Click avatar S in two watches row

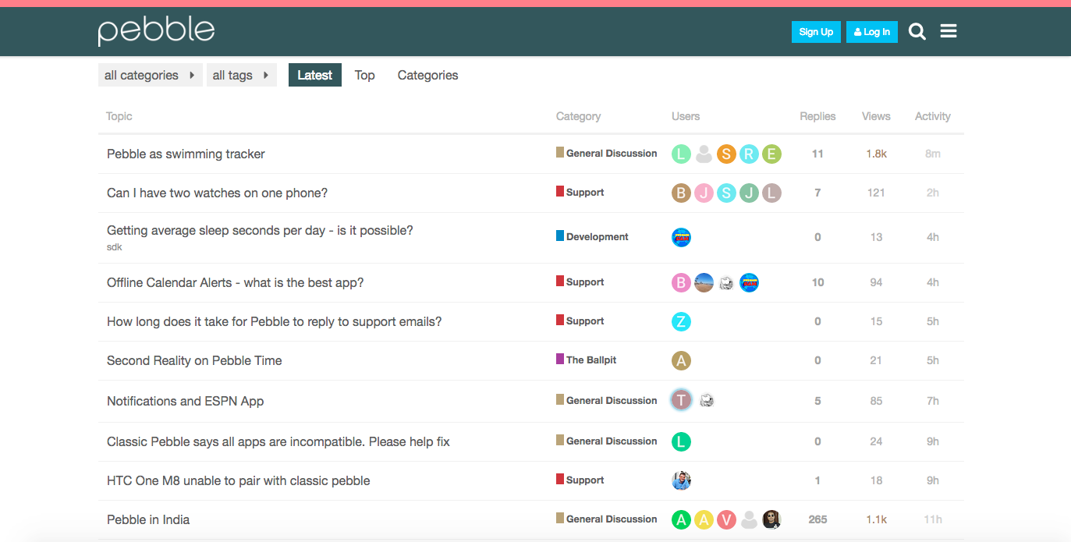(726, 193)
